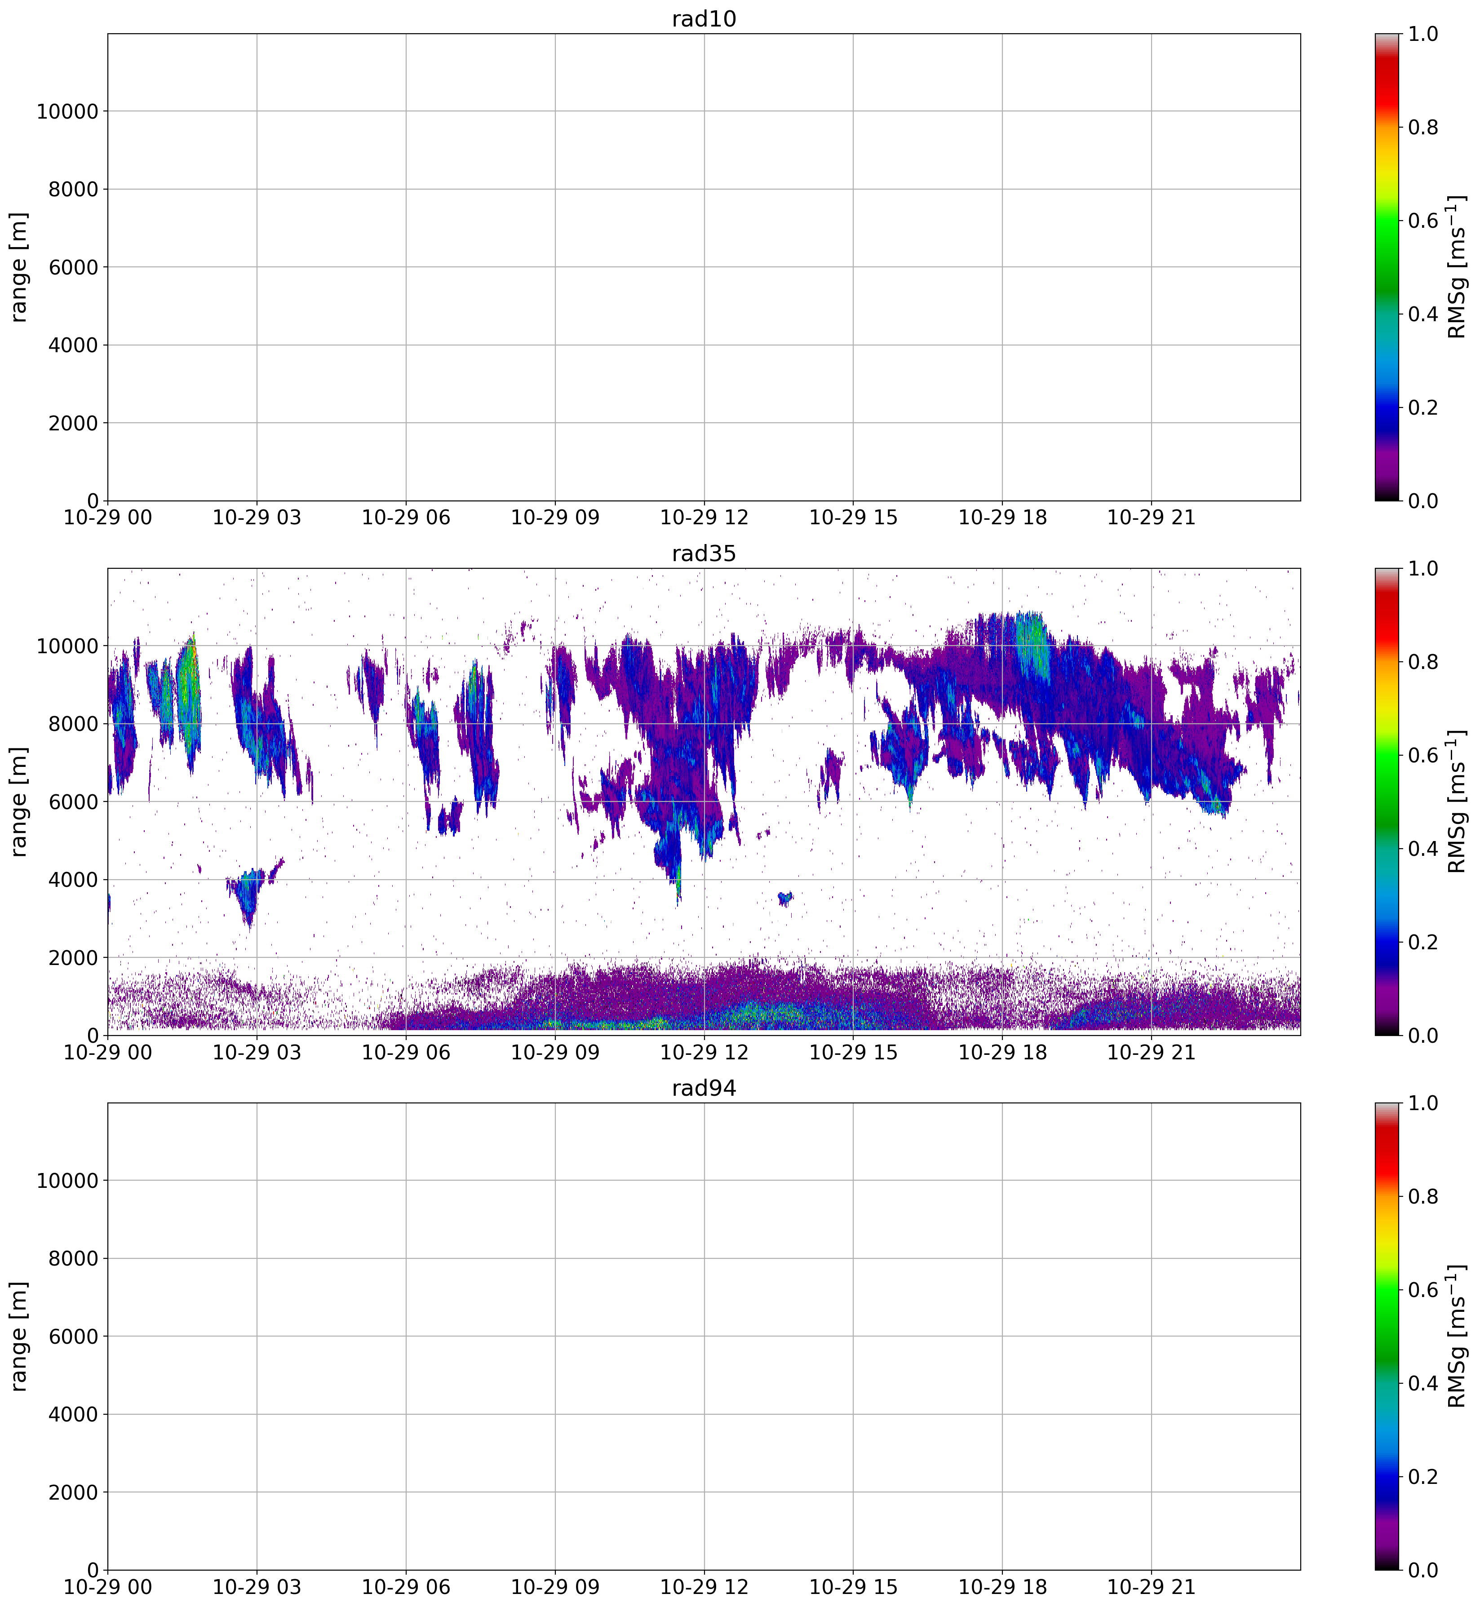This screenshot has width=1480, height=1607.
Task: Click the rad10 RMSg colorbar label
Action: [1457, 266]
